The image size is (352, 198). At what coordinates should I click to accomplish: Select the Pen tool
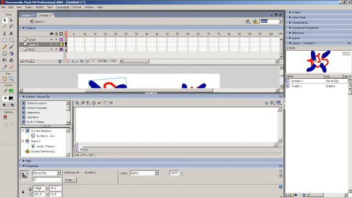coord(4,34)
